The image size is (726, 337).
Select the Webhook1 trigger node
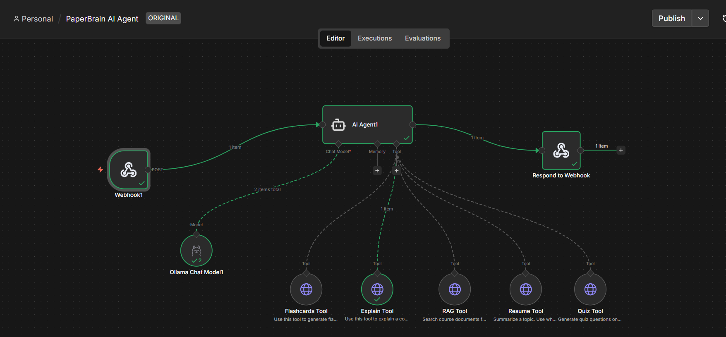pyautogui.click(x=129, y=170)
